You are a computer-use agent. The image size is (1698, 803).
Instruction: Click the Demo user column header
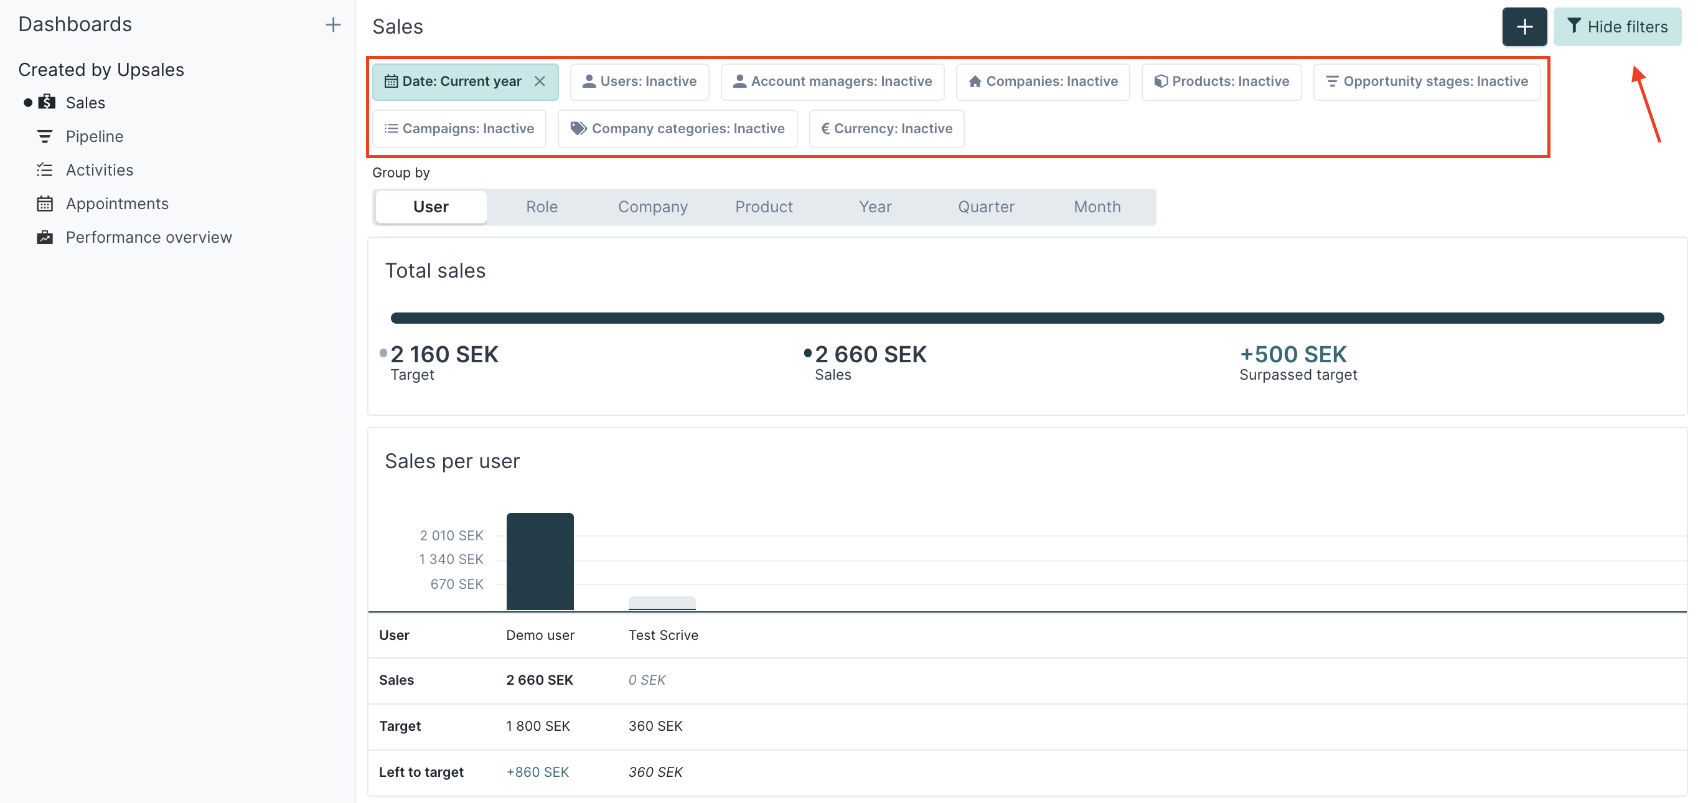[540, 635]
